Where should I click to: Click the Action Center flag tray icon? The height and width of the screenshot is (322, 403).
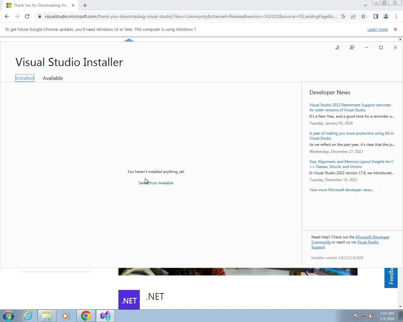(x=356, y=316)
